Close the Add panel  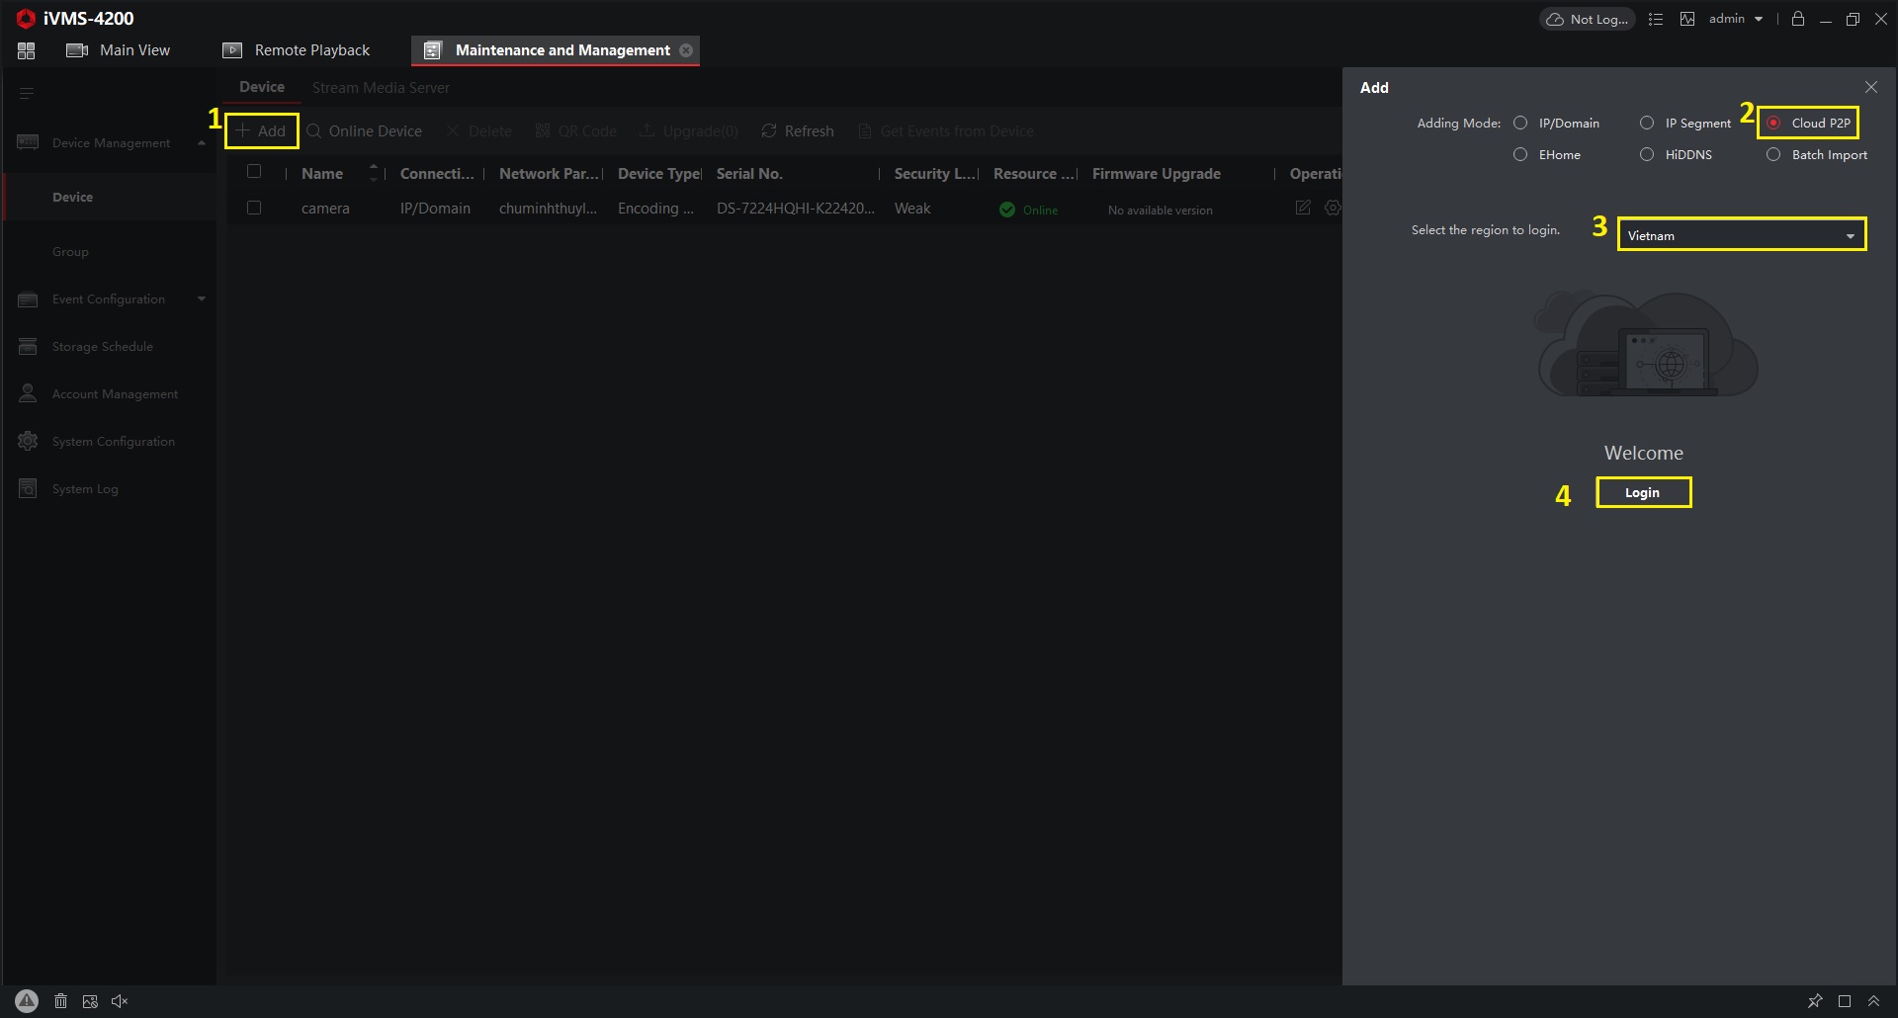pos(1871,87)
